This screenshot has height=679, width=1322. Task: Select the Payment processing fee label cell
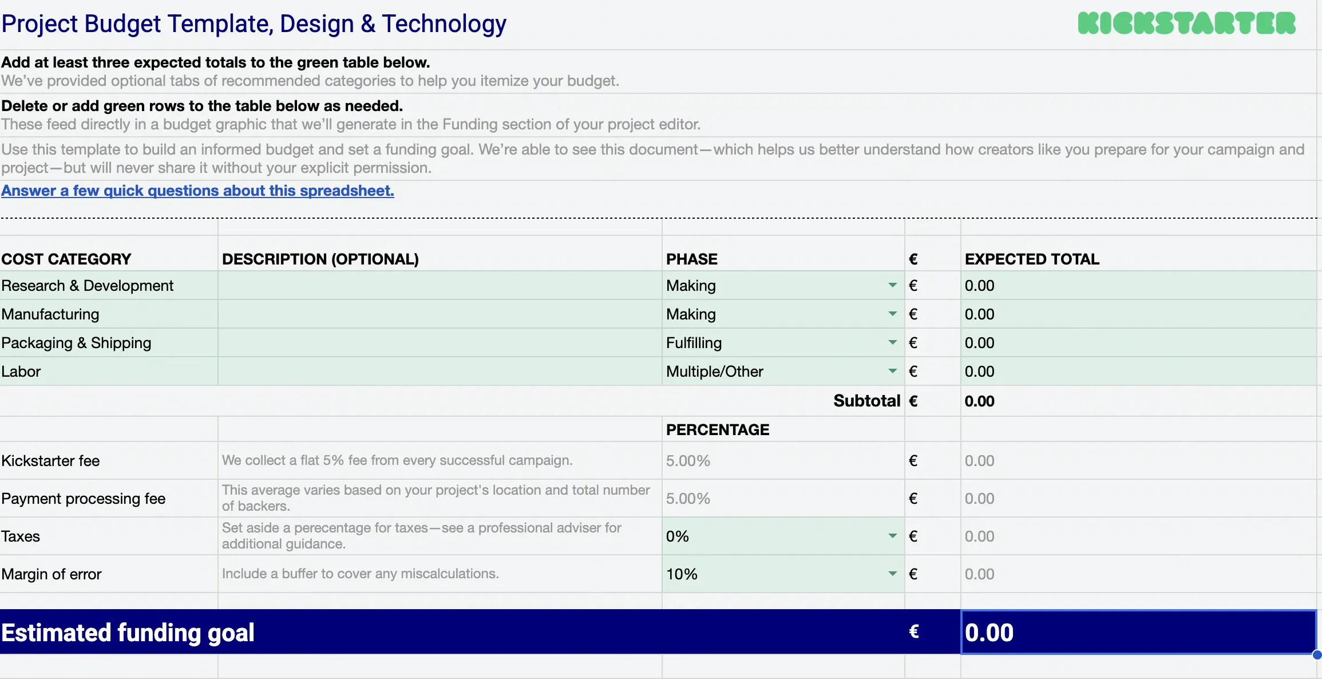[109, 498]
